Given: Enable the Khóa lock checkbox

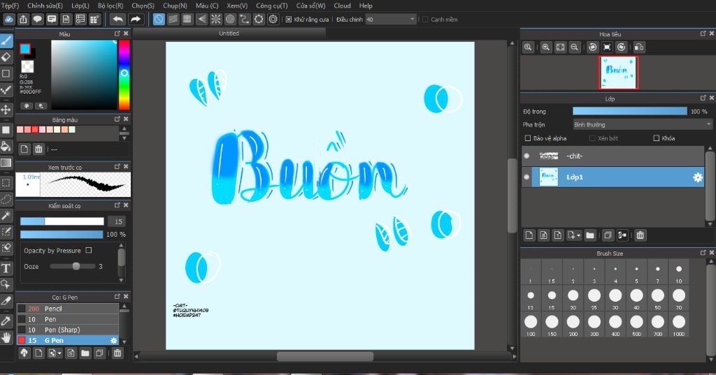Looking at the screenshot, I should (656, 138).
